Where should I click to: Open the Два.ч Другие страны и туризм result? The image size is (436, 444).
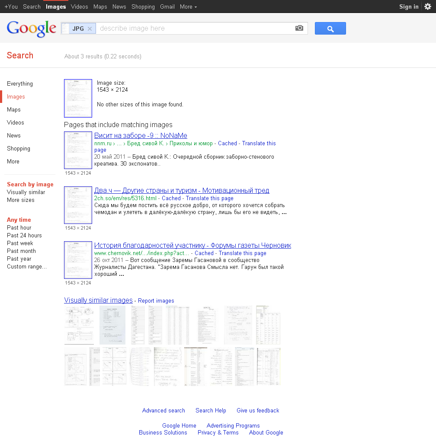tap(182, 190)
